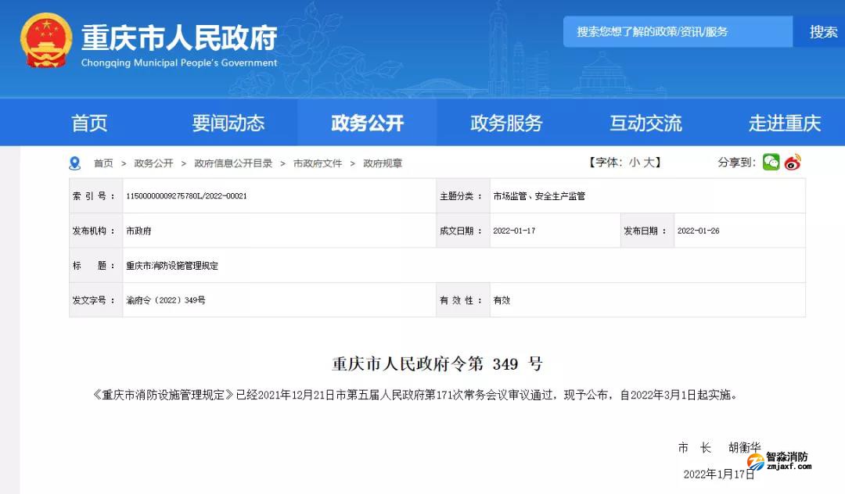
Task: Select 大 to increase font size
Action: pyautogui.click(x=654, y=162)
